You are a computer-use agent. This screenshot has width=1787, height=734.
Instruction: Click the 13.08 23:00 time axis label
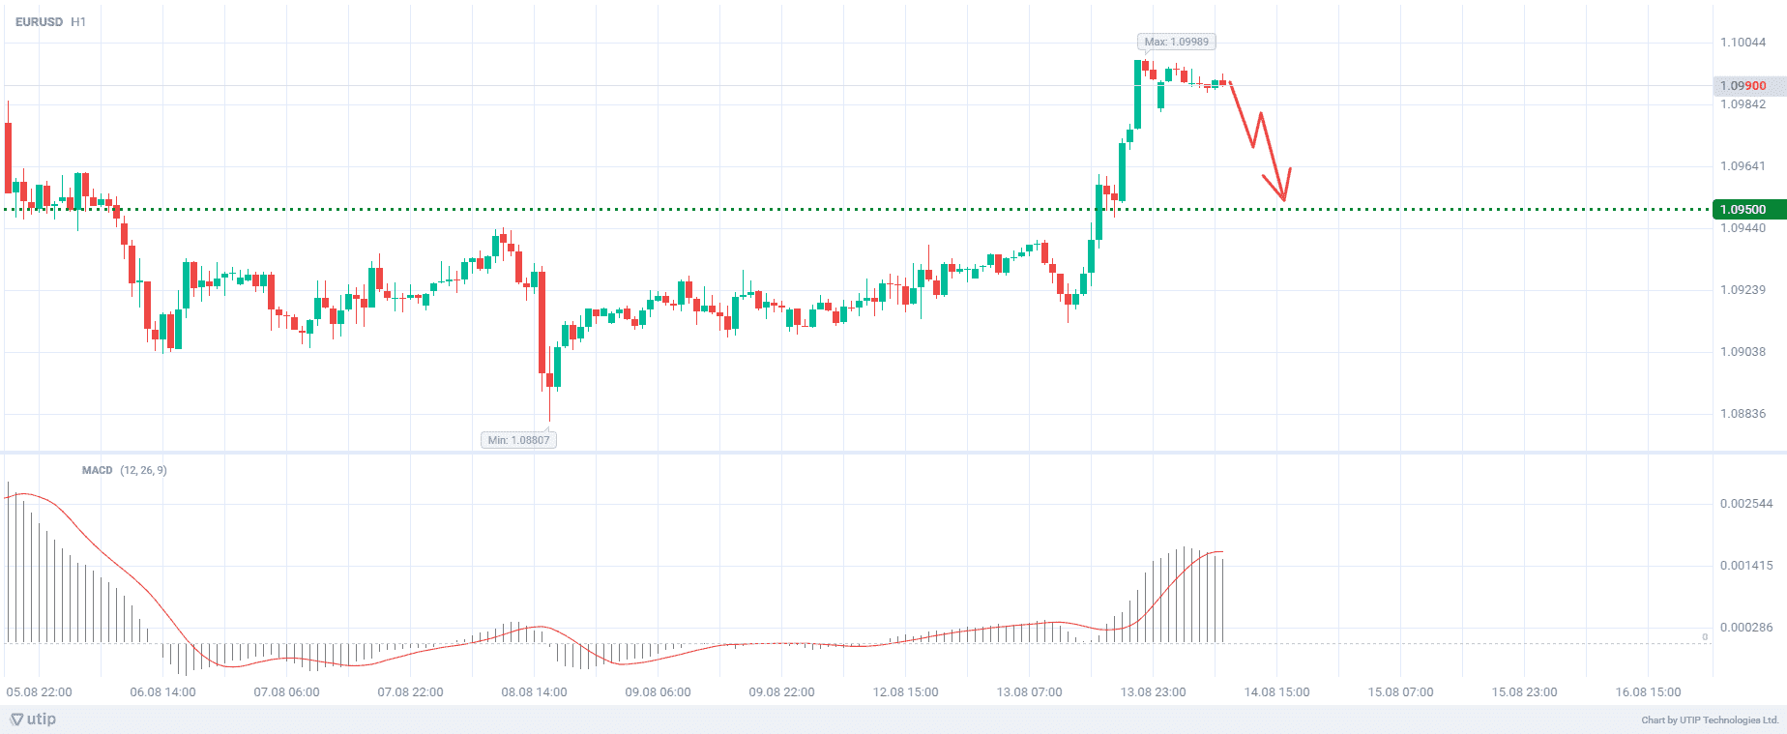tap(1153, 692)
